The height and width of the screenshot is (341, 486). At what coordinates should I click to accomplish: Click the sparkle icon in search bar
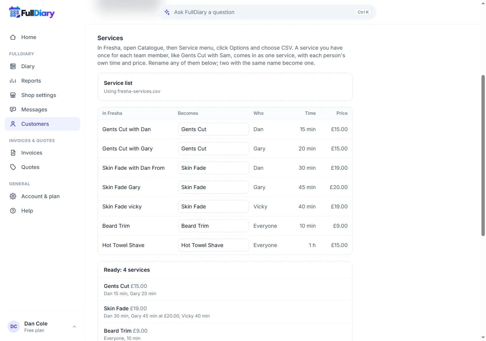[167, 12]
